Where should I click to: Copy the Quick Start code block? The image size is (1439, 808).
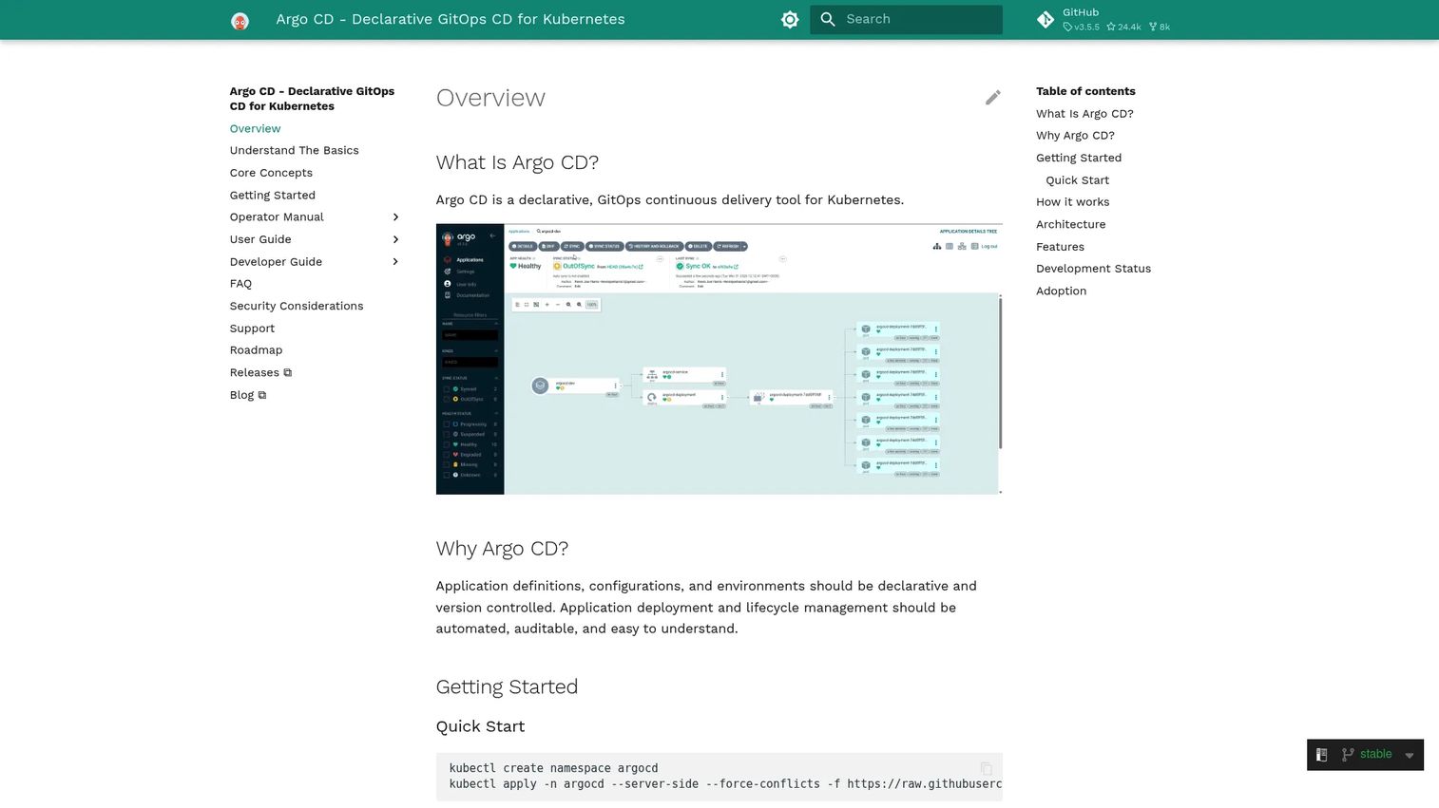[986, 768]
